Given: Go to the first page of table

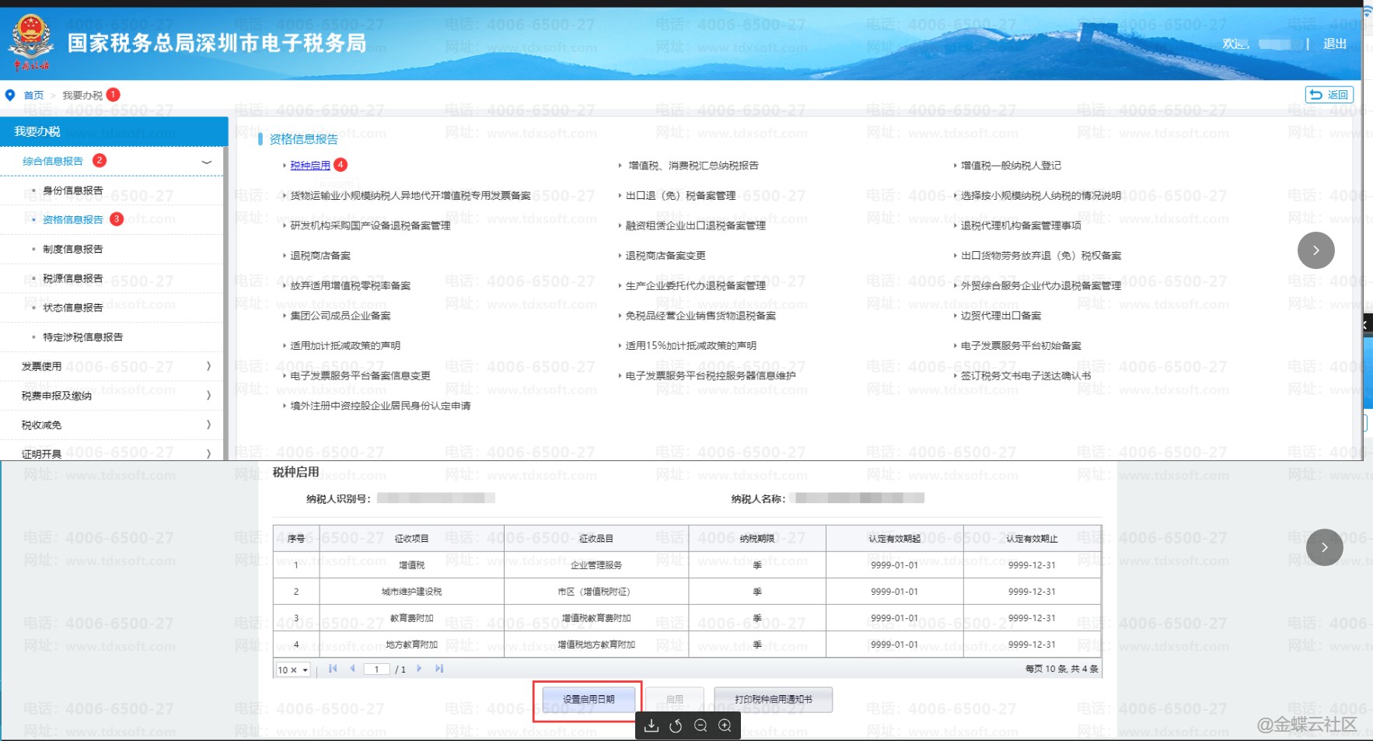Looking at the screenshot, I should 333,669.
